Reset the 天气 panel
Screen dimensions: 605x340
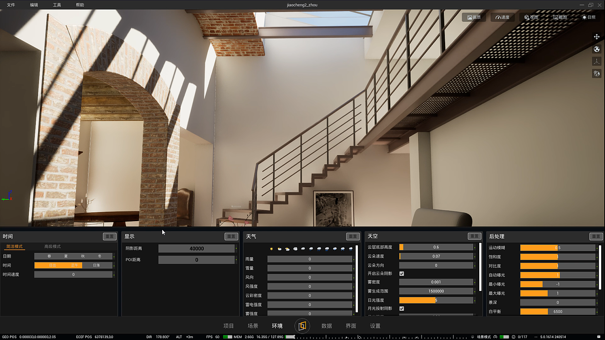[x=353, y=236]
